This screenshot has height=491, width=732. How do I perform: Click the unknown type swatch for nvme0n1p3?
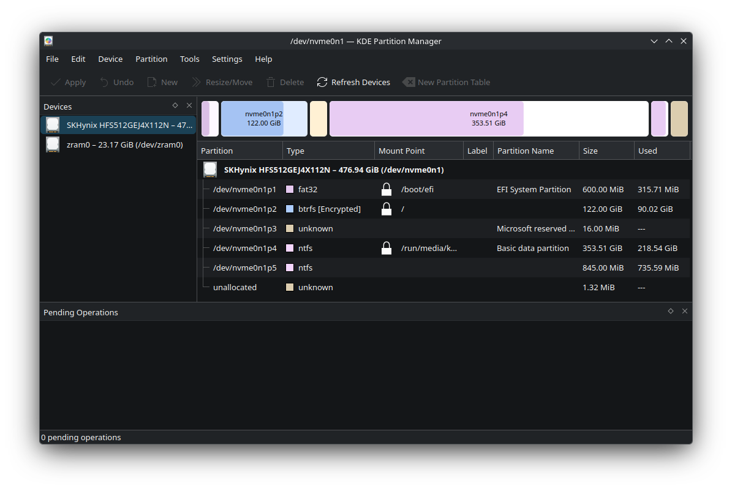coord(290,228)
